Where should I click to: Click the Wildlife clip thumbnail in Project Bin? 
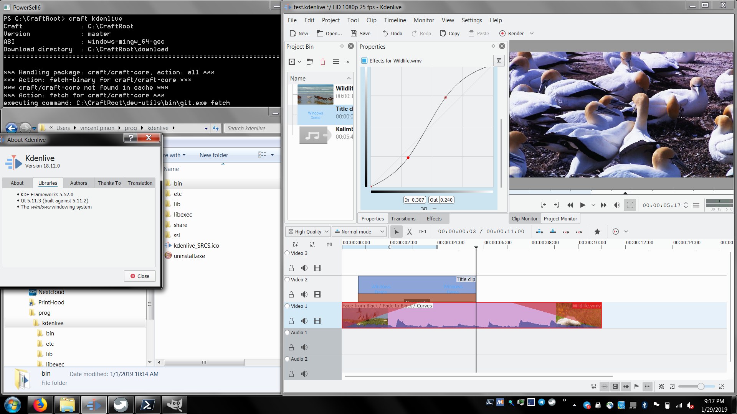click(316, 95)
